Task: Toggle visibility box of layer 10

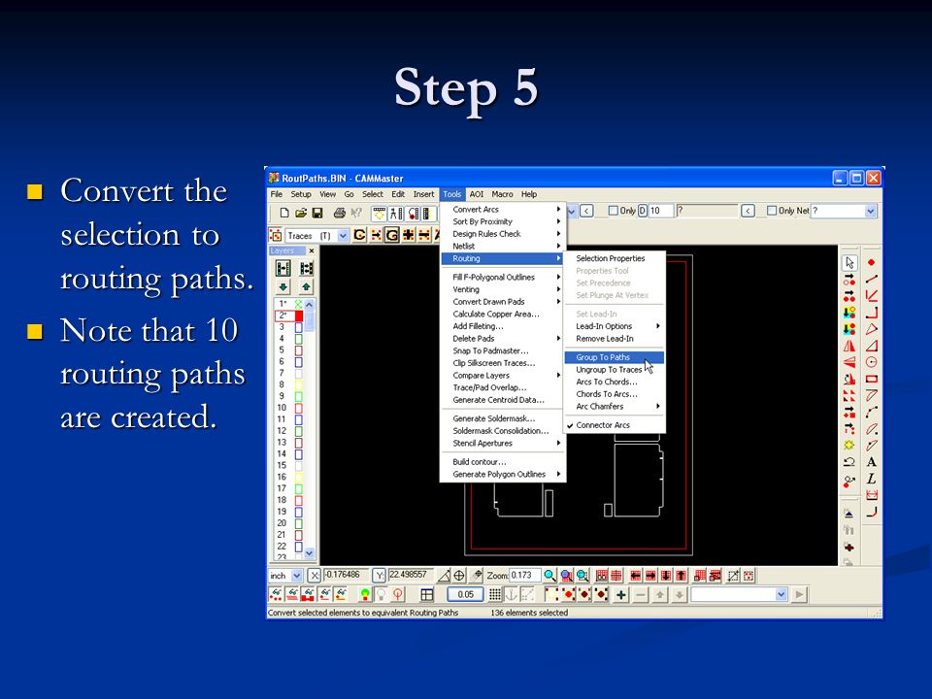Action: pyautogui.click(x=299, y=408)
